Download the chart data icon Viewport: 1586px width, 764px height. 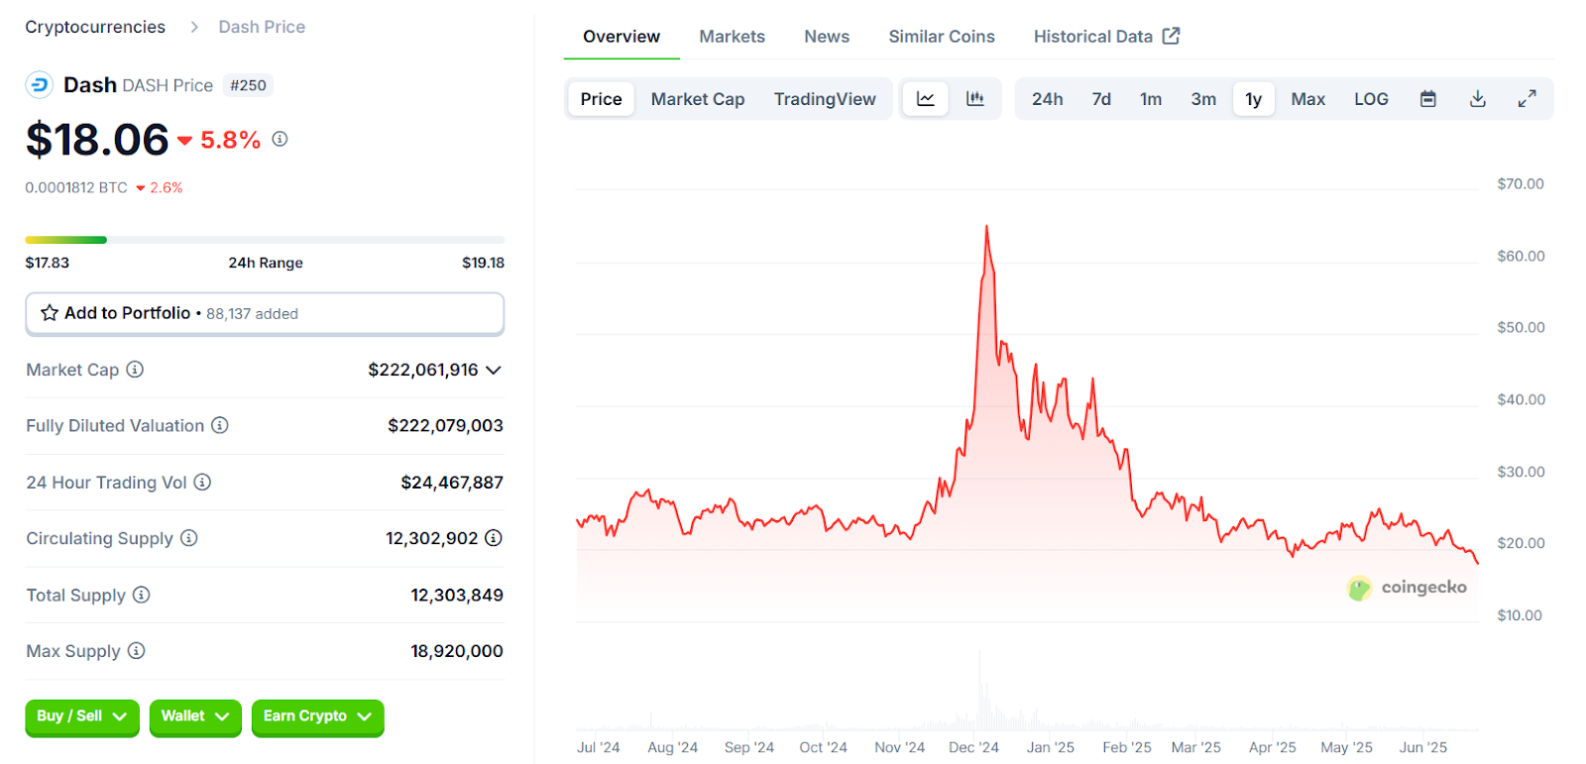(x=1477, y=99)
